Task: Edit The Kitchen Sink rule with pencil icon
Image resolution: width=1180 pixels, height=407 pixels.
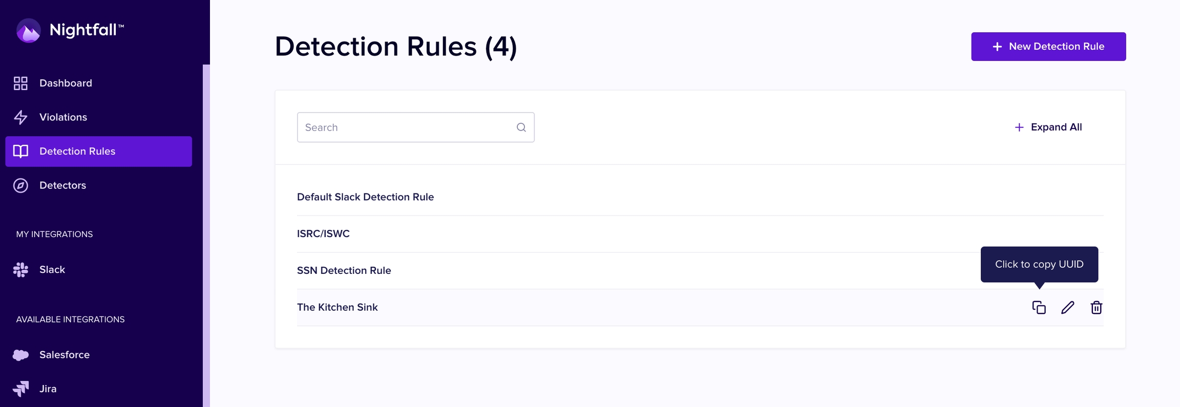Action: 1068,307
